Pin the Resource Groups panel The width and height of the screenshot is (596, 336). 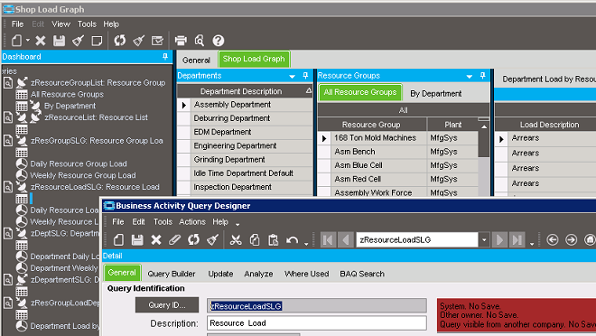483,76
